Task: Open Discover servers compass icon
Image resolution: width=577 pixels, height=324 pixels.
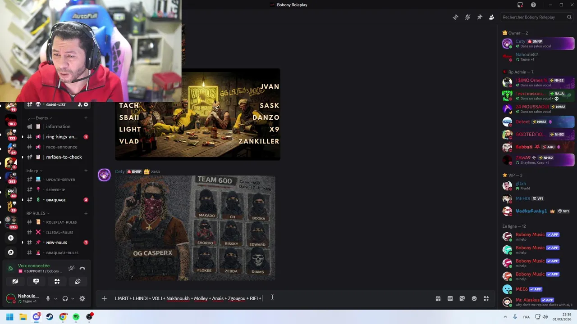Action: point(11,252)
